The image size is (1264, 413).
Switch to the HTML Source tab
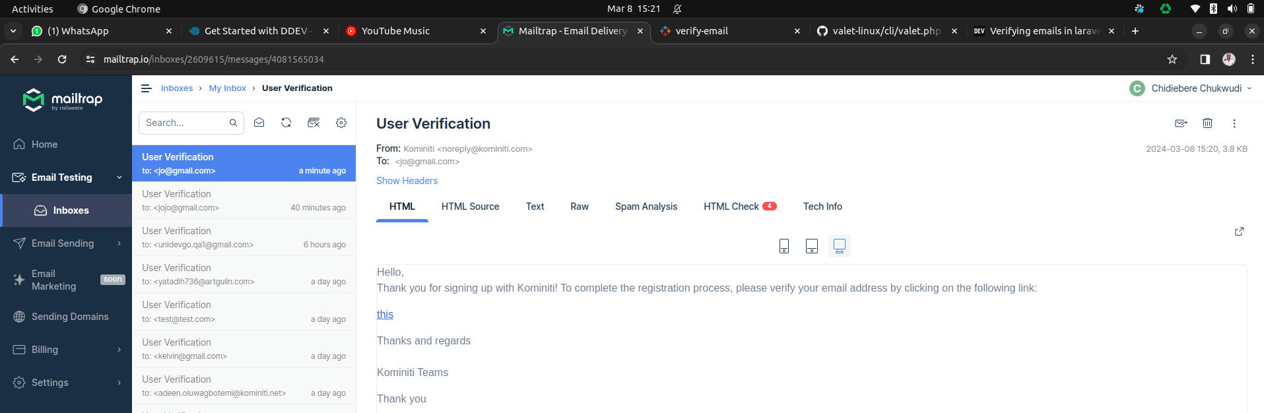(x=470, y=206)
